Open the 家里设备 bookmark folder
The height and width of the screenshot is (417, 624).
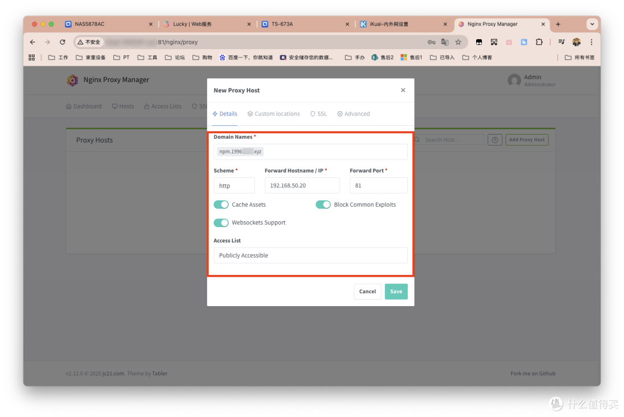pos(91,58)
